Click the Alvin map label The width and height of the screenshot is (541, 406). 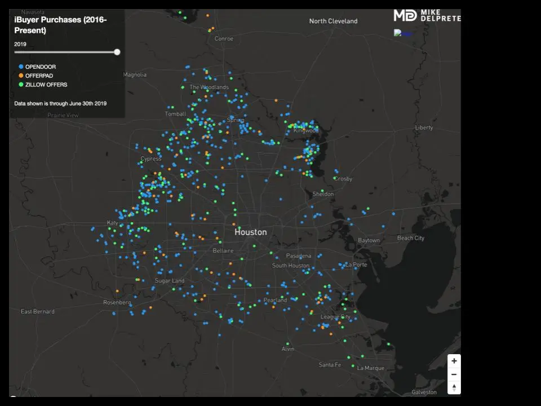pos(288,349)
